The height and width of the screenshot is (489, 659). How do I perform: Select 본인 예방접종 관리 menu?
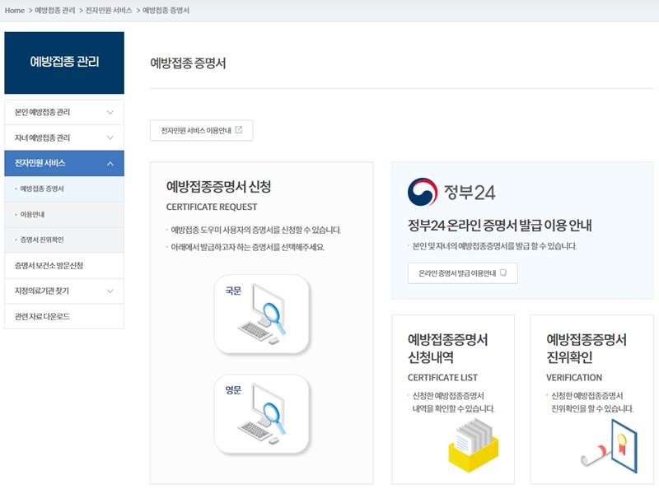(x=64, y=112)
